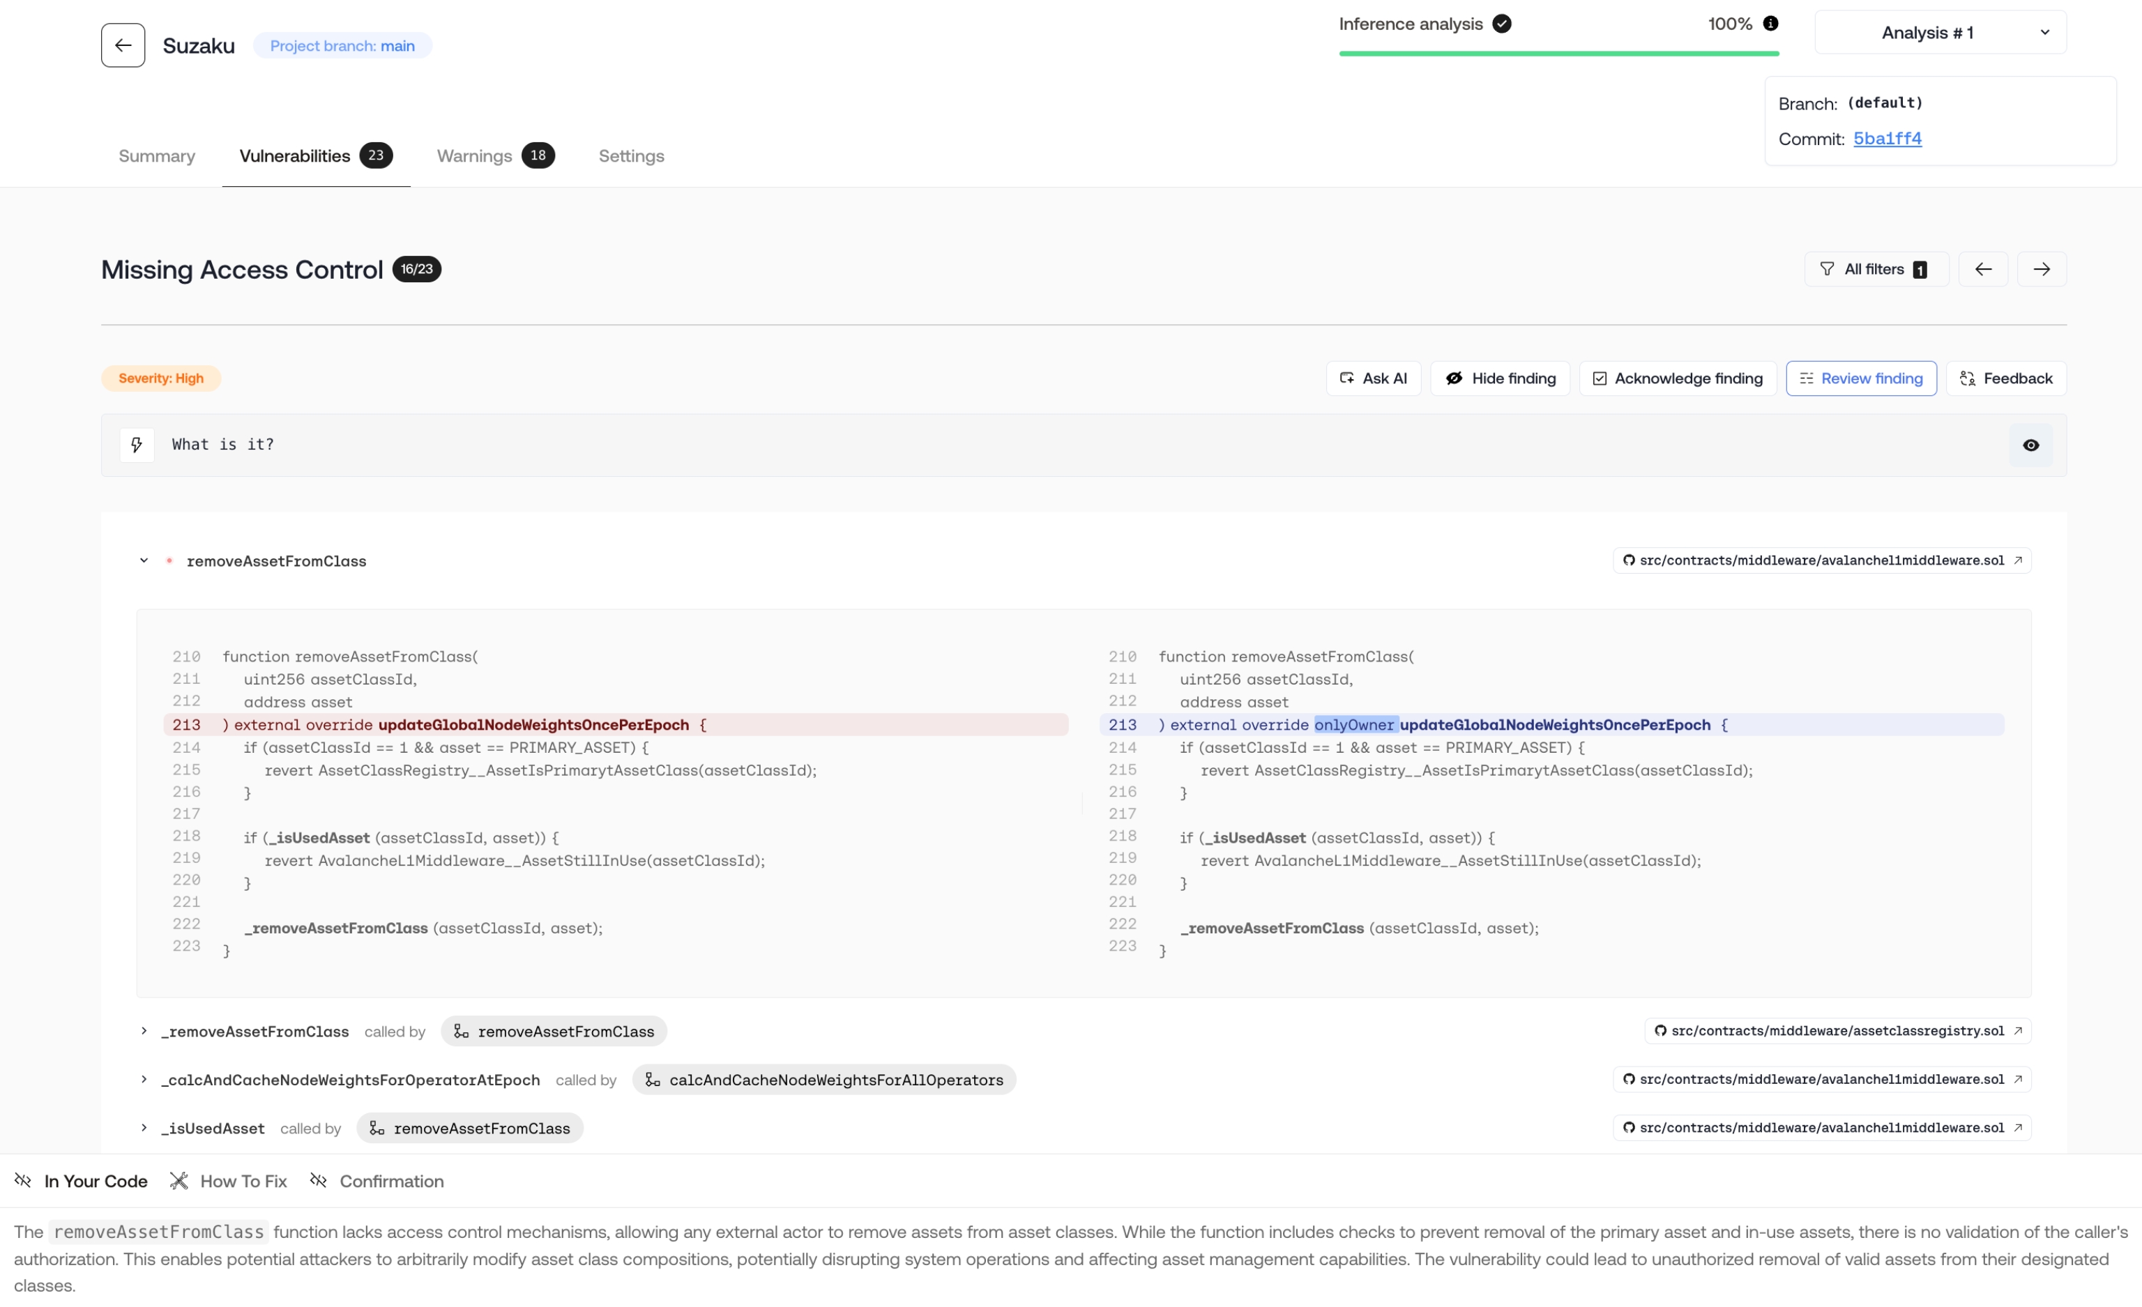The width and height of the screenshot is (2142, 1307).
Task: Open commit link 5ba1ff4
Action: tap(1886, 139)
